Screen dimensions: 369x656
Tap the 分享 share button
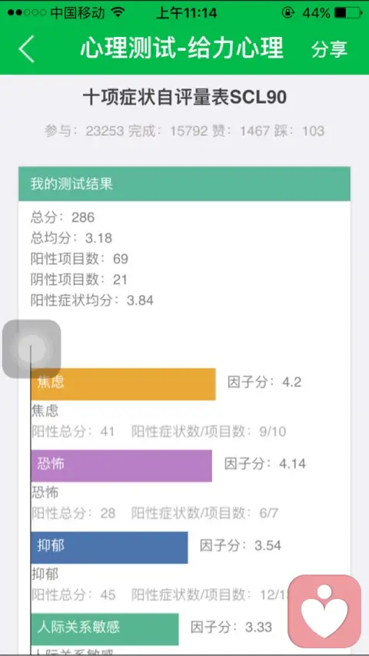(x=329, y=49)
